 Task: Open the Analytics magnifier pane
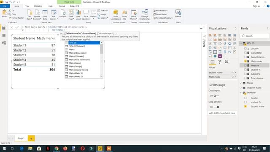tap(227, 62)
